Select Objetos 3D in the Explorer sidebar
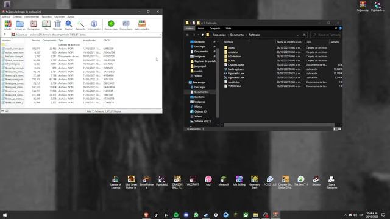The height and width of the screenshot is (219, 390). click(x=200, y=111)
